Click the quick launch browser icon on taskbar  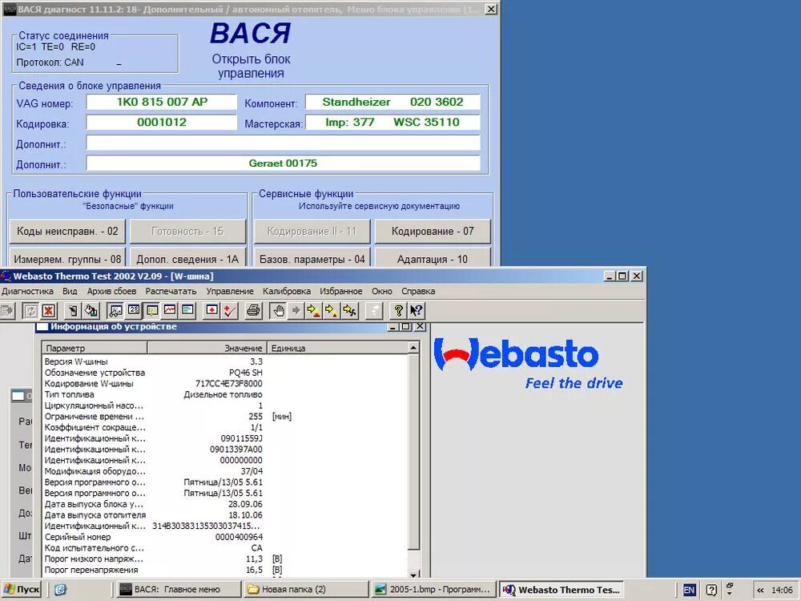(x=60, y=590)
